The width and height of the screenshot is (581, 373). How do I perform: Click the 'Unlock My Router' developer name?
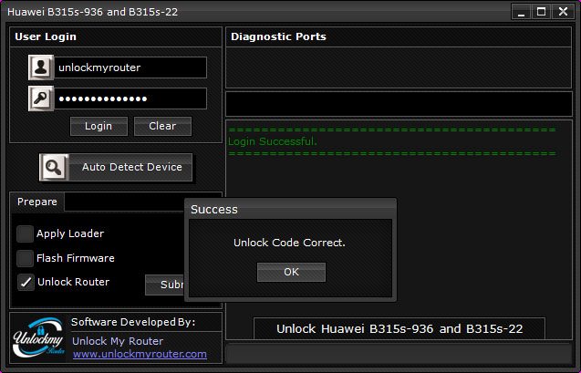click(118, 341)
